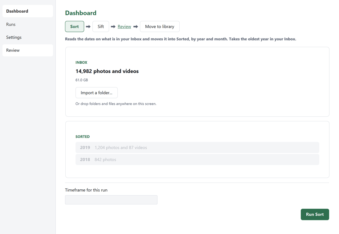Click the "14,982 photos and videos" count

(107, 71)
